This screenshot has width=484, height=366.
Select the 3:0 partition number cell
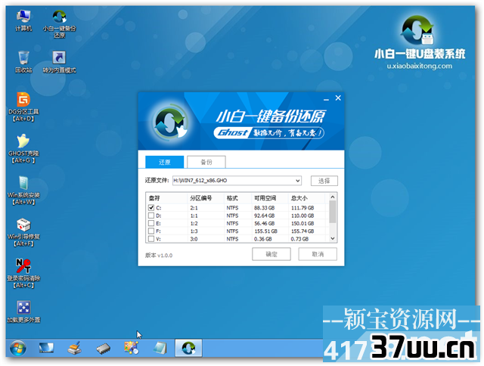[x=194, y=239]
